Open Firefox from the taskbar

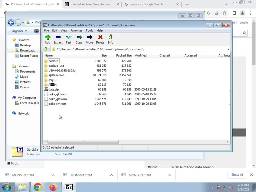coord(53,187)
